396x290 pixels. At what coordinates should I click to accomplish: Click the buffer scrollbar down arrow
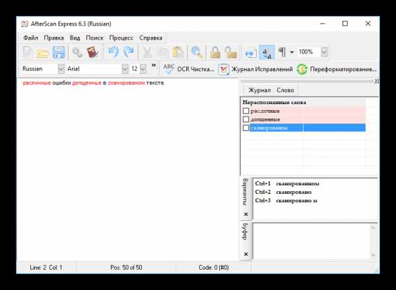coord(374,255)
